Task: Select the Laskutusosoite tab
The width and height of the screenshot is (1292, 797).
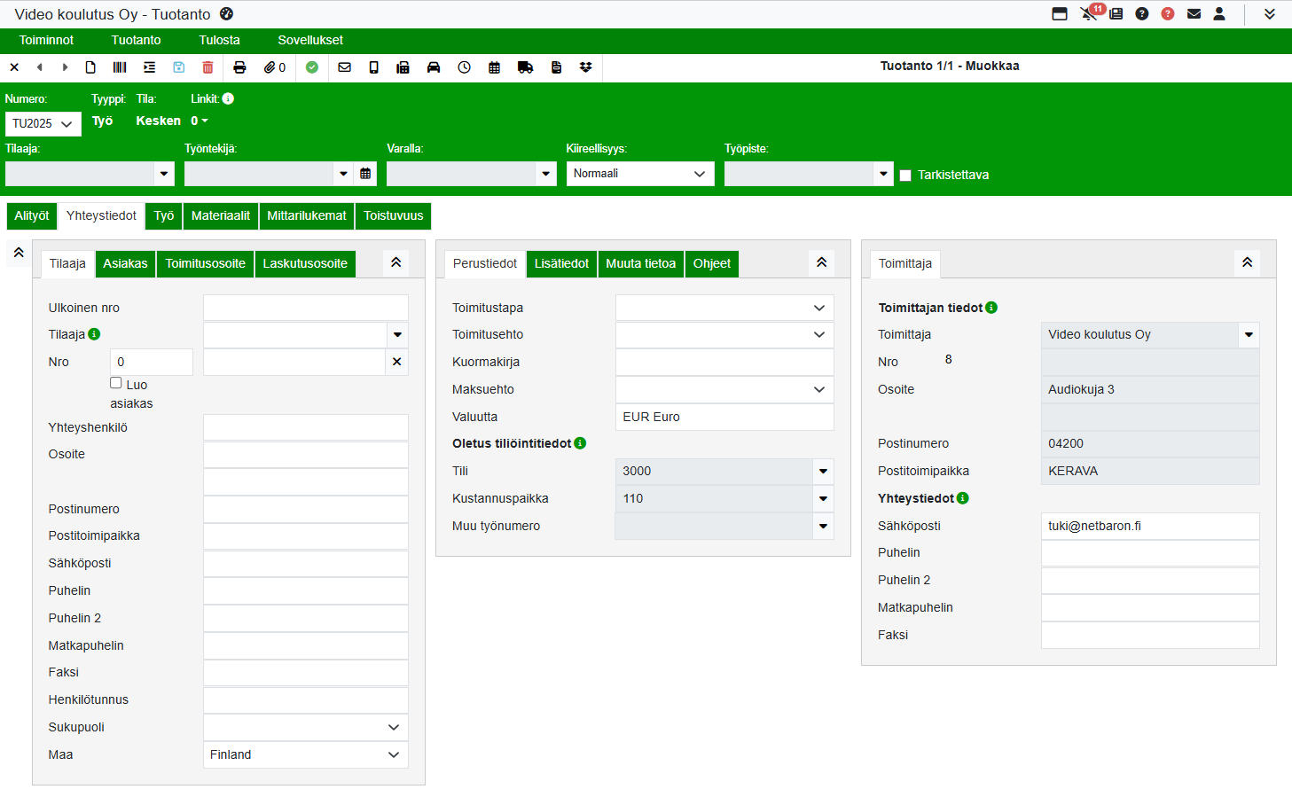Action: (305, 263)
